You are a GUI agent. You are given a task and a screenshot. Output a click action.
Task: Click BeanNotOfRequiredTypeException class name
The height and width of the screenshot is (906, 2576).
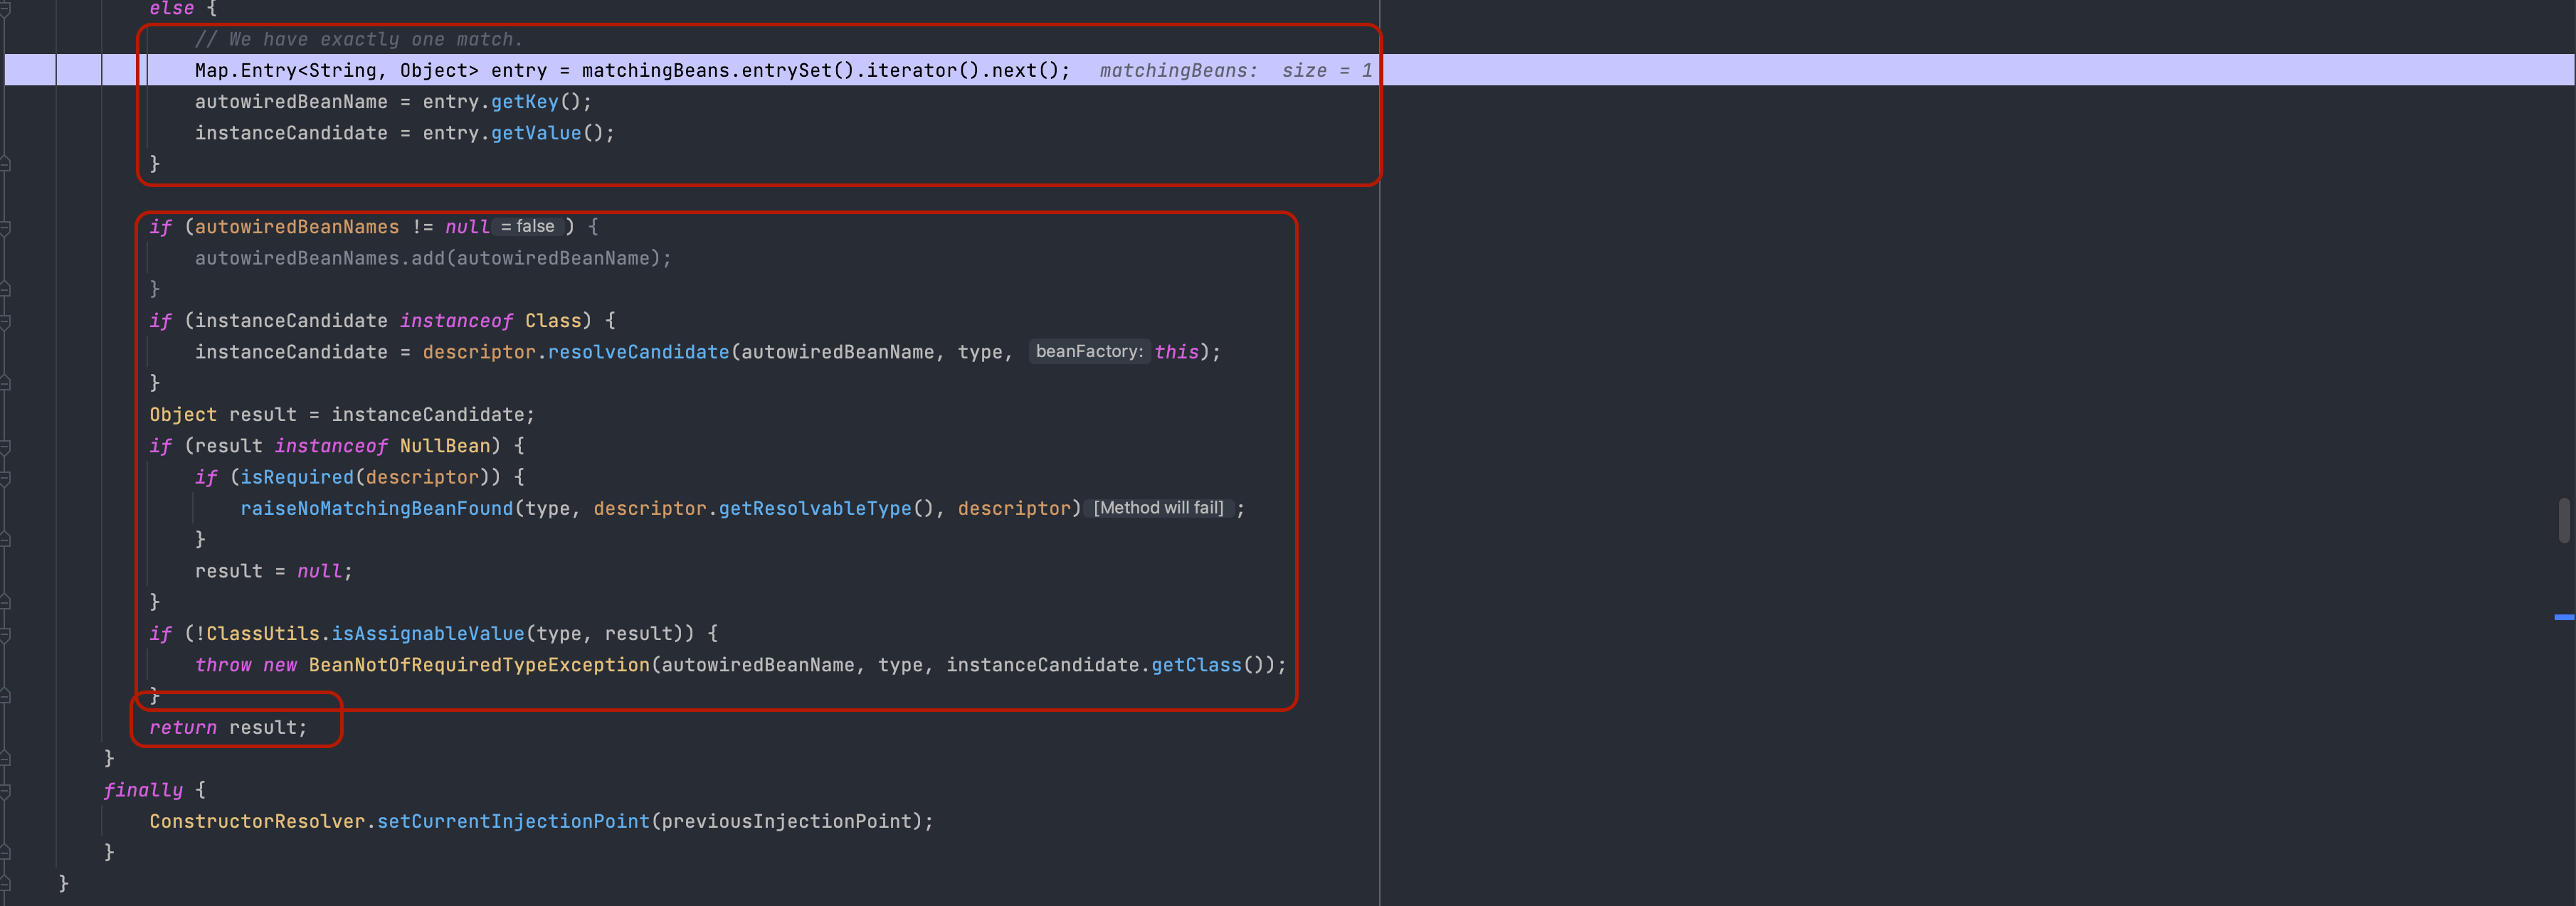(479, 665)
